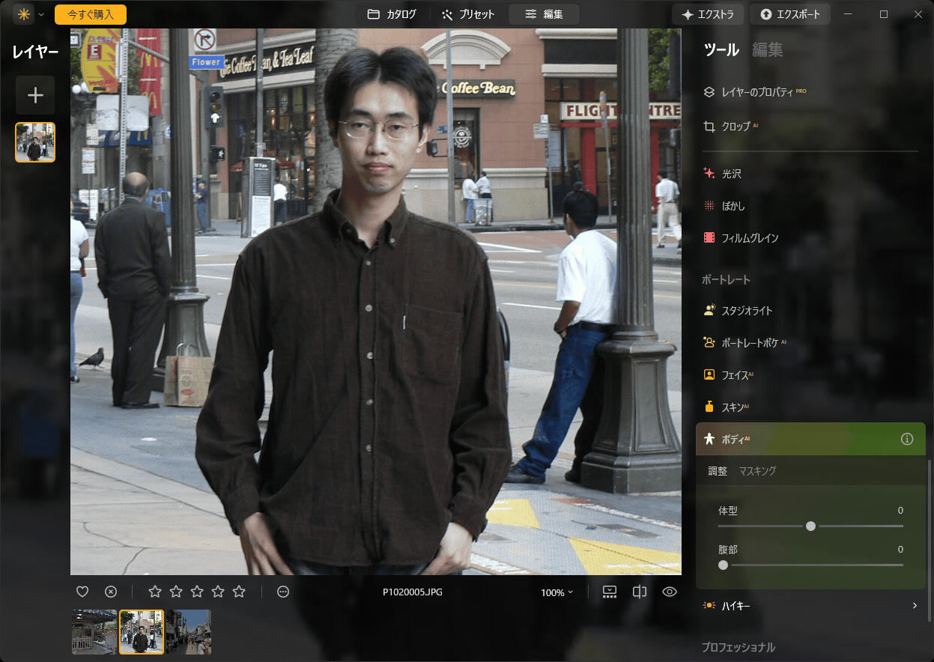This screenshot has height=662, width=934.
Task: Switch to the カタログ view
Action: [391, 13]
